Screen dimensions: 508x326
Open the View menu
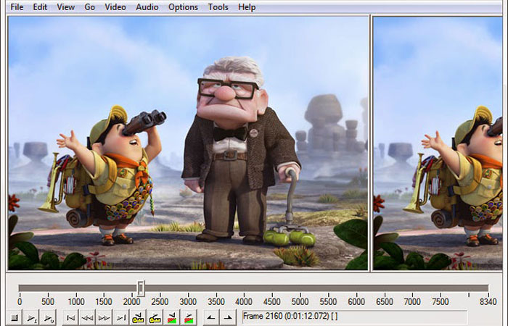pos(66,7)
